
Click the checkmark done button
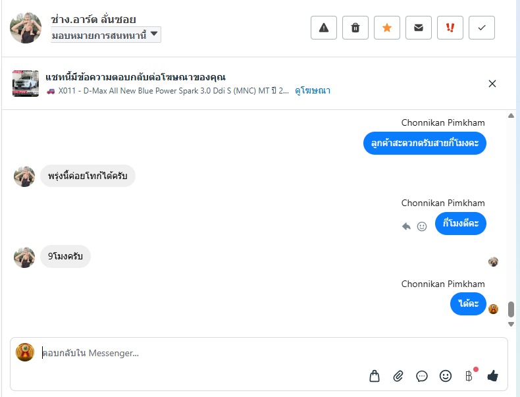coord(482,28)
